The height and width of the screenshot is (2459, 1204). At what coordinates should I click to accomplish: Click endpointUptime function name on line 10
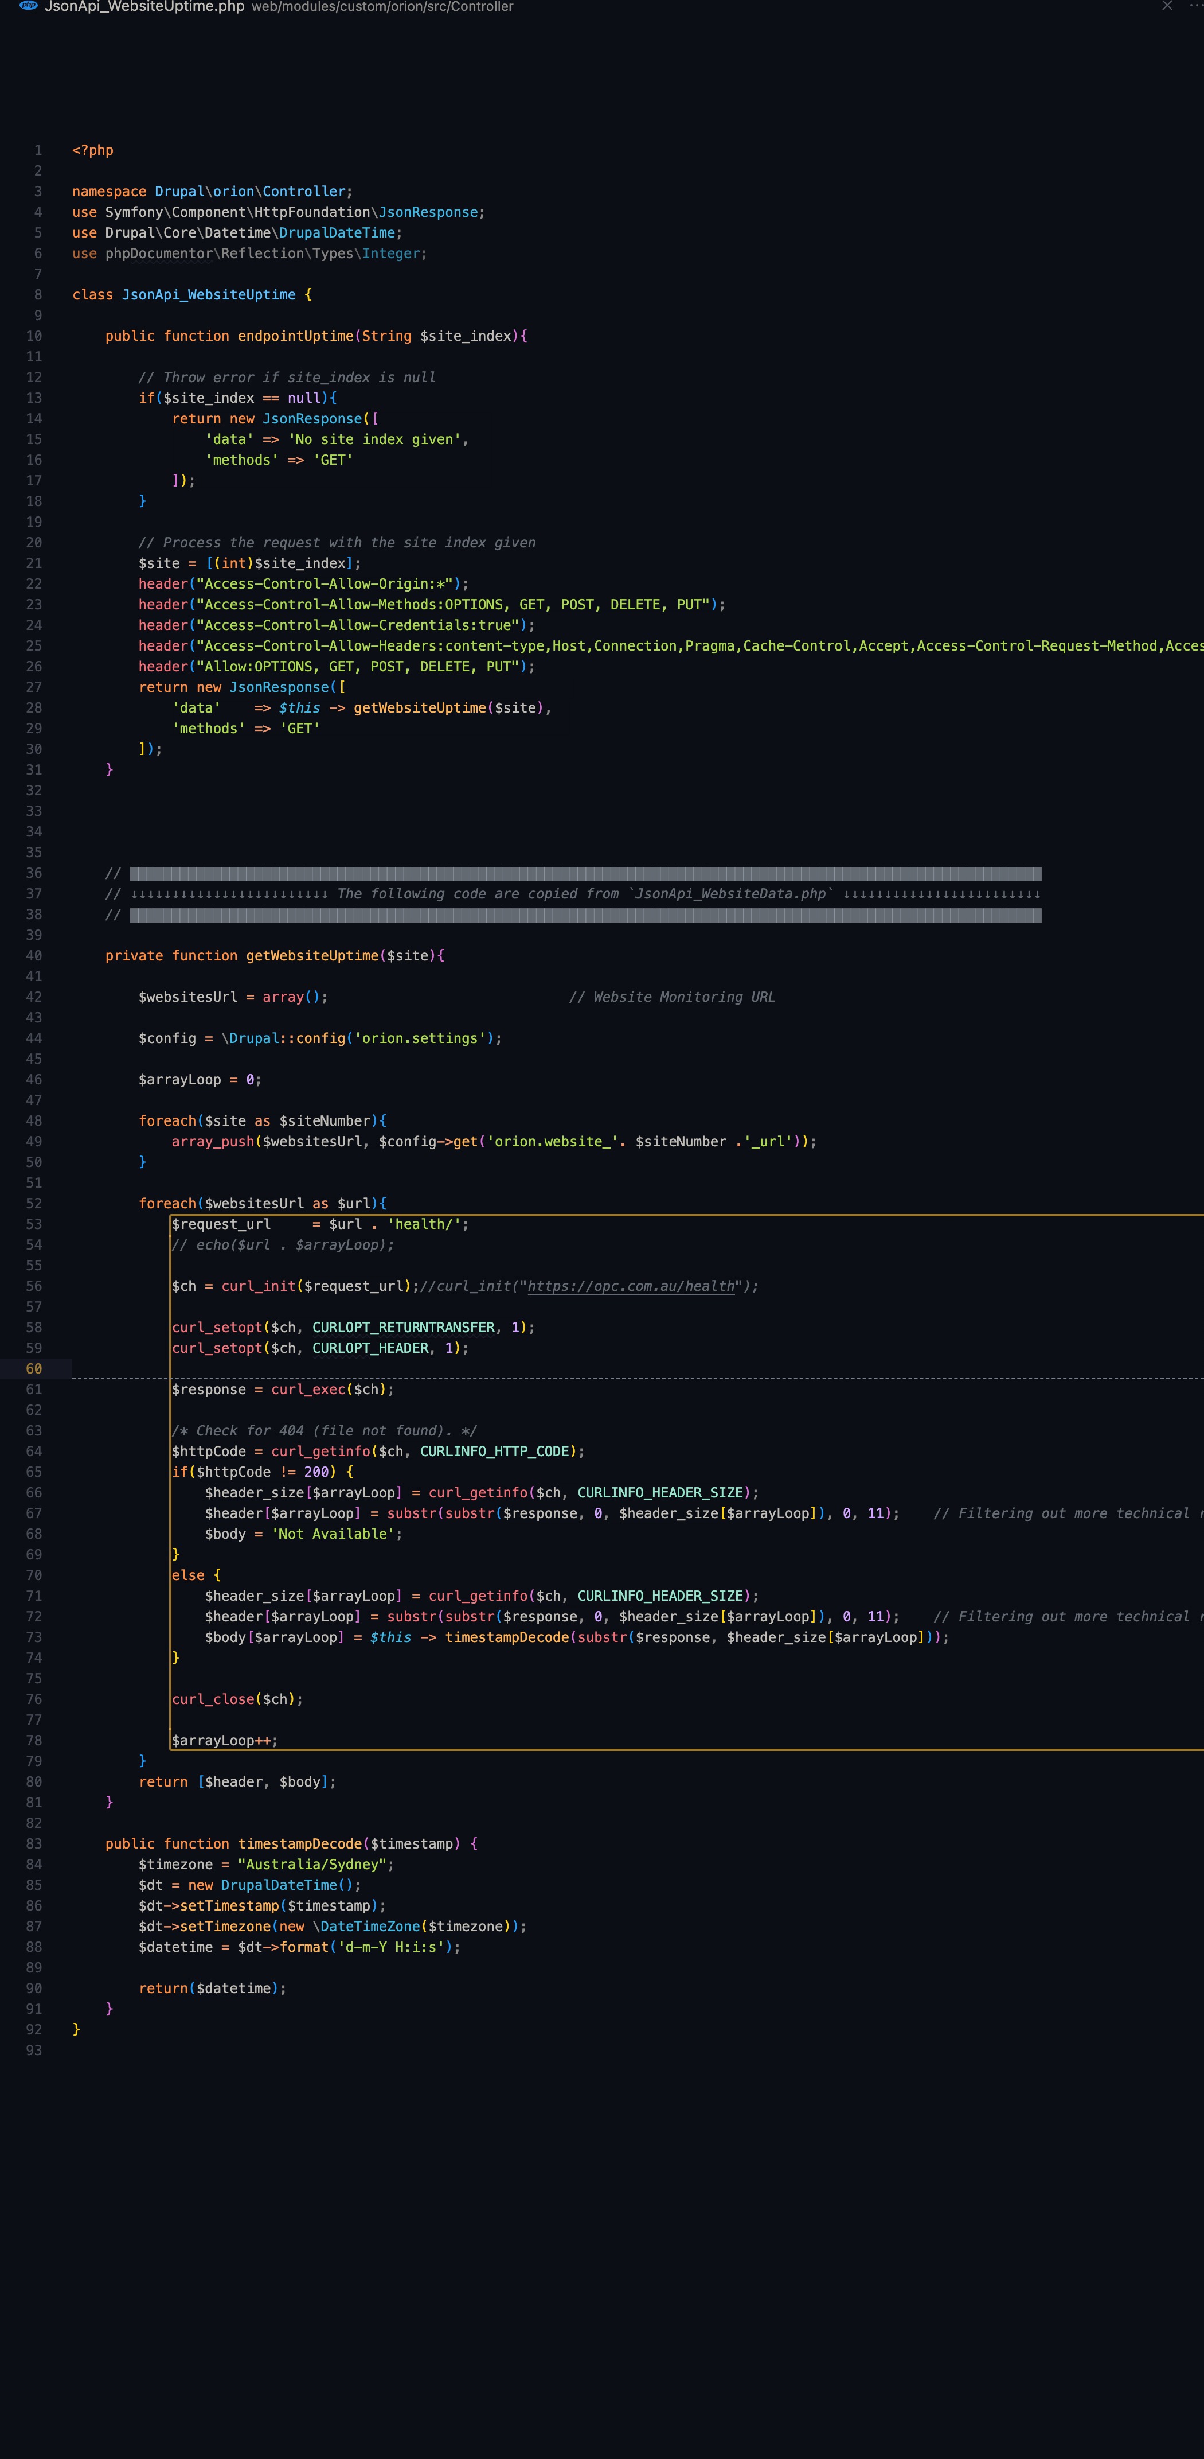coord(296,336)
